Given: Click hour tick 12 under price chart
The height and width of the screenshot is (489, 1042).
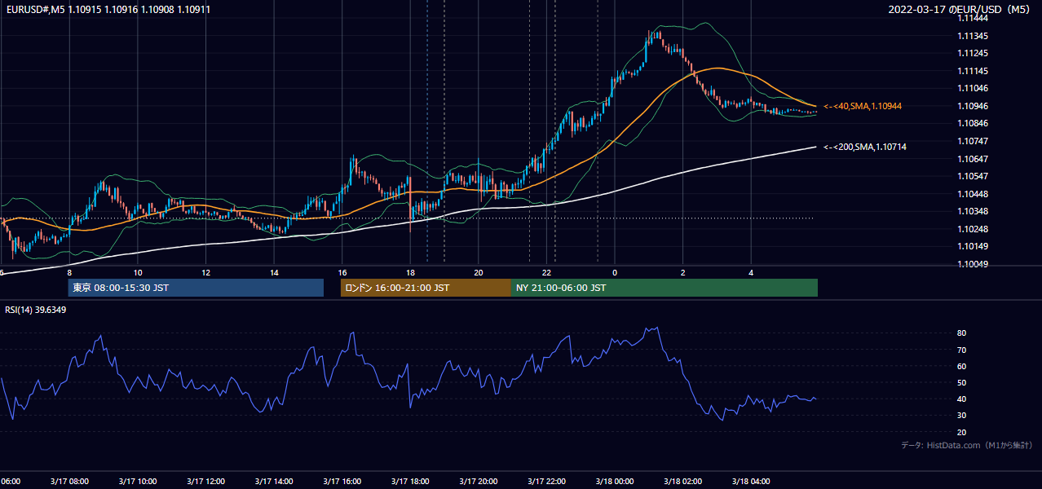Looking at the screenshot, I should click(205, 273).
